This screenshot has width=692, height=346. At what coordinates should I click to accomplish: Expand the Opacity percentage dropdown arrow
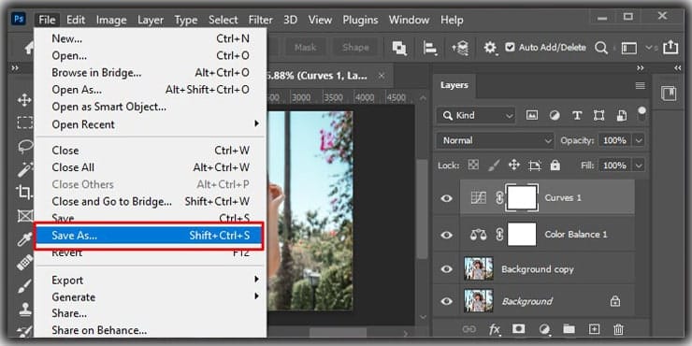pyautogui.click(x=639, y=141)
